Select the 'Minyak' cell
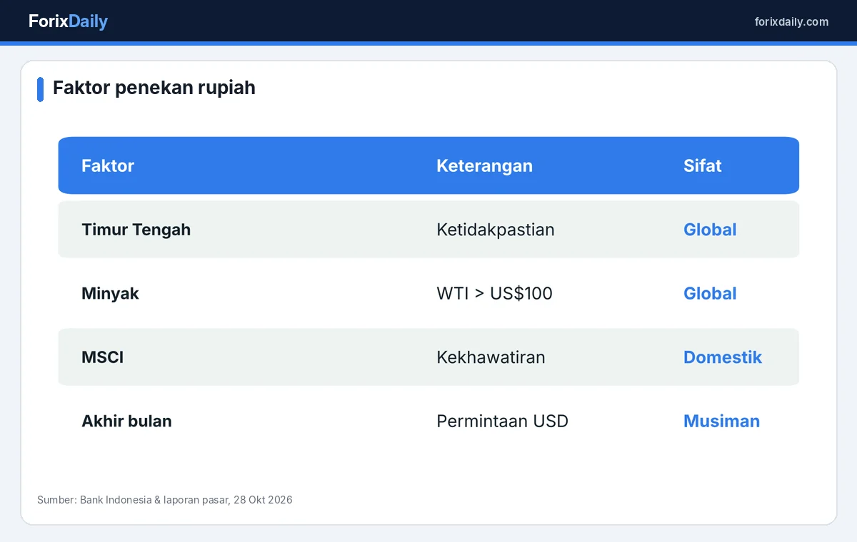Image resolution: width=857 pixels, height=542 pixels. pyautogui.click(x=110, y=293)
